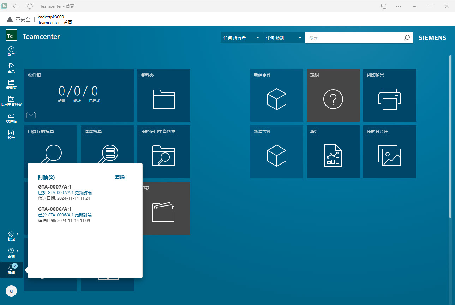Viewport: 455px width, 305px height.
Task: Open 設定 gear in the sidebar
Action: pyautogui.click(x=11, y=236)
